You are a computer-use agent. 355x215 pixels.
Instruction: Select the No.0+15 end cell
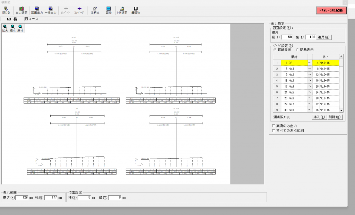[326, 63]
